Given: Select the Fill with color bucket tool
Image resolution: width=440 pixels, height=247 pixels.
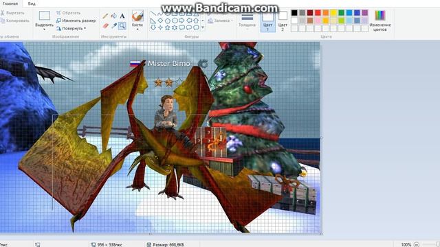Looking at the screenshot, I should tap(113, 16).
